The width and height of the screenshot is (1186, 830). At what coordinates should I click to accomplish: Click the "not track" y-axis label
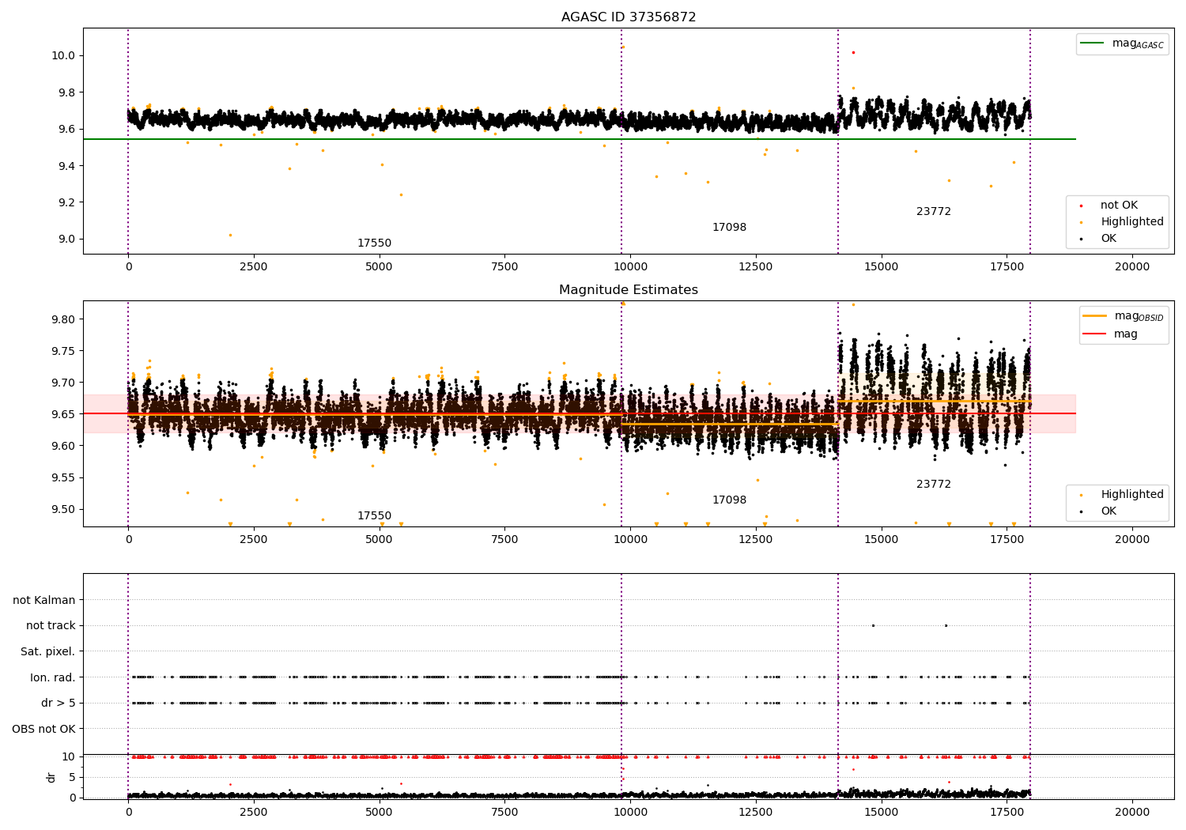coord(51,625)
